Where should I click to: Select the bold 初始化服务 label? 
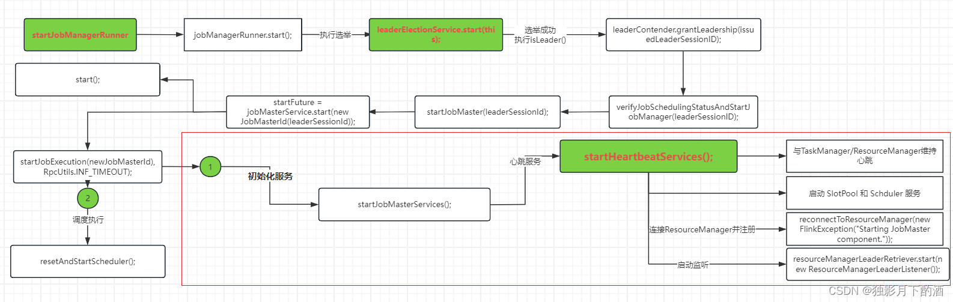pos(270,177)
